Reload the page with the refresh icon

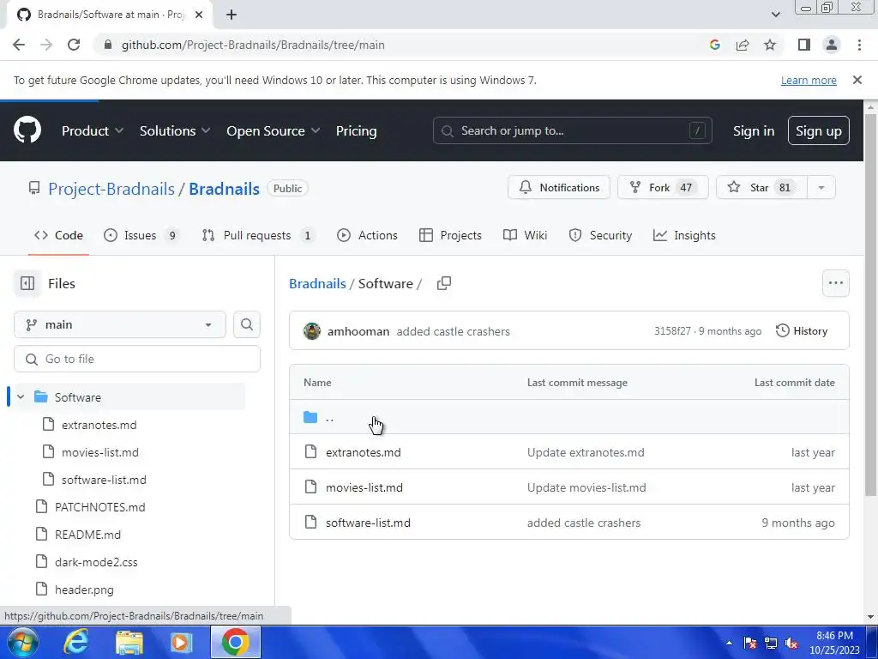[x=74, y=45]
